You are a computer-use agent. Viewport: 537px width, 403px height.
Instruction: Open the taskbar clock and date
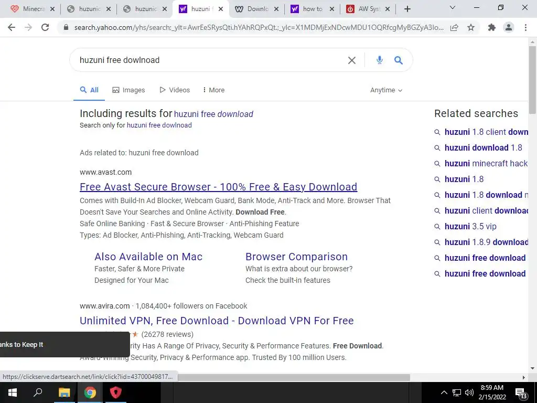click(492, 393)
